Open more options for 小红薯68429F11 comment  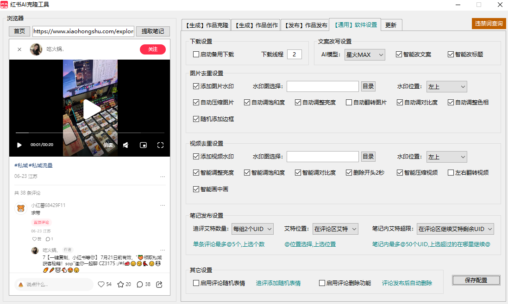click(163, 206)
